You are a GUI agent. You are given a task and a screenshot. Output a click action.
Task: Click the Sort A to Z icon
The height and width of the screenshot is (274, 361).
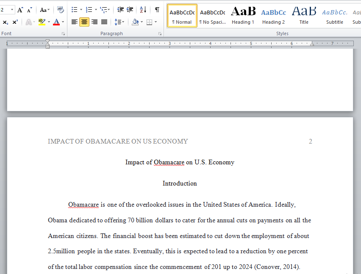point(143,10)
